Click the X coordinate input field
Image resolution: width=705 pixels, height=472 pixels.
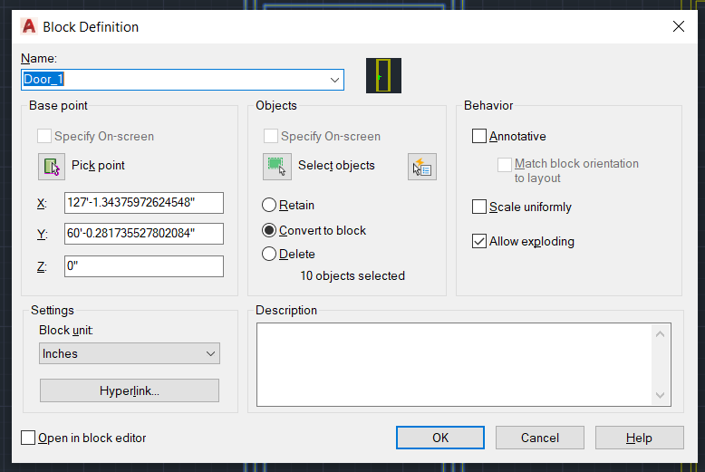[x=144, y=203]
